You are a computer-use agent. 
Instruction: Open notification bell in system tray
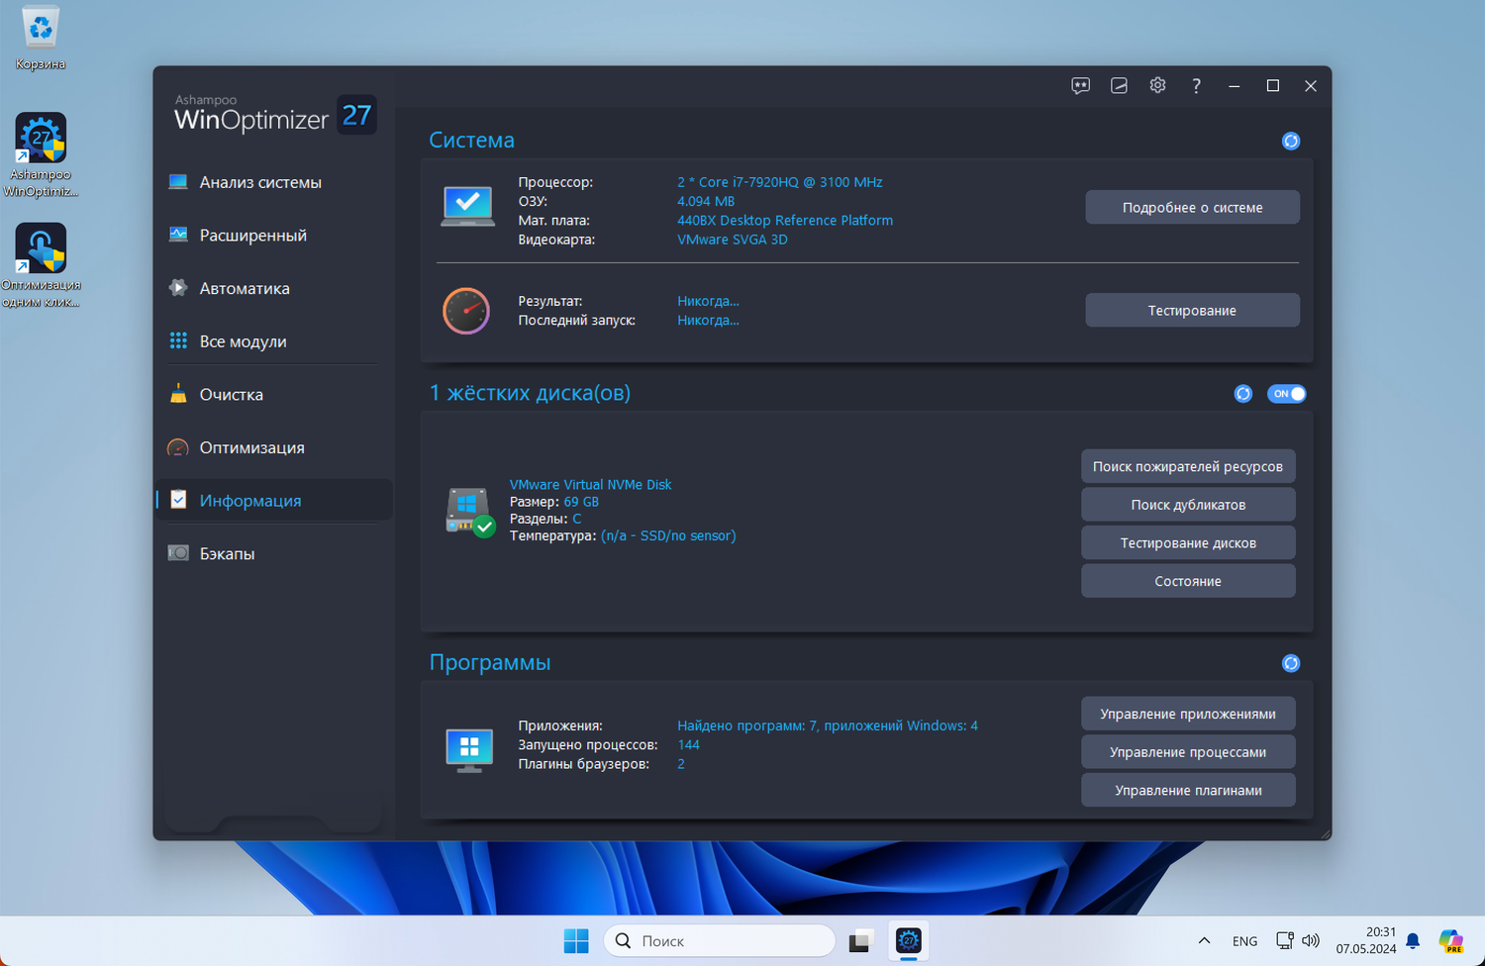click(x=1413, y=941)
